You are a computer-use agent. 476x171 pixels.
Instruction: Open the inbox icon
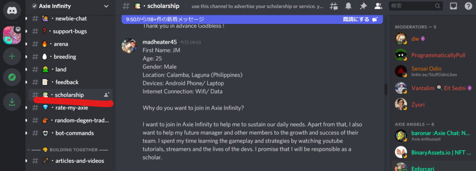453,6
